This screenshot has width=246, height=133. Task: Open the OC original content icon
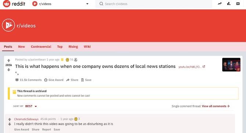click(x=238, y=4)
